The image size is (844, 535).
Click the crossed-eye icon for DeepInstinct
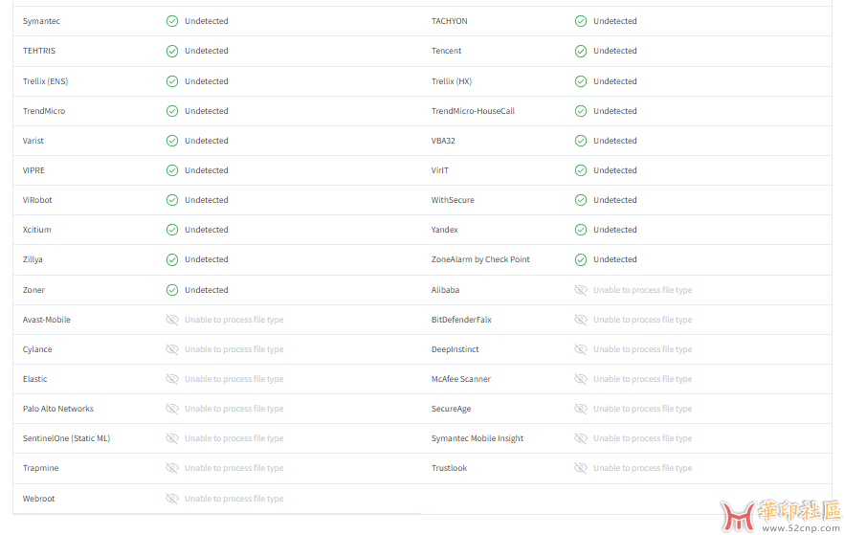tap(580, 349)
